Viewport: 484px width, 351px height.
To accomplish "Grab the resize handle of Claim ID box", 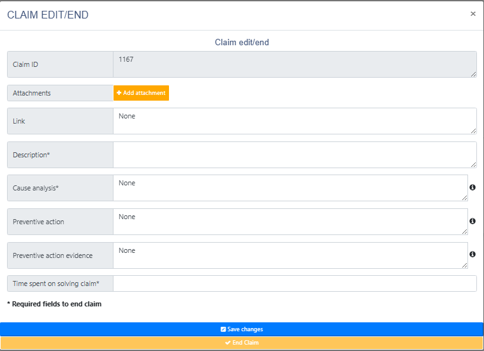I will (x=473, y=74).
